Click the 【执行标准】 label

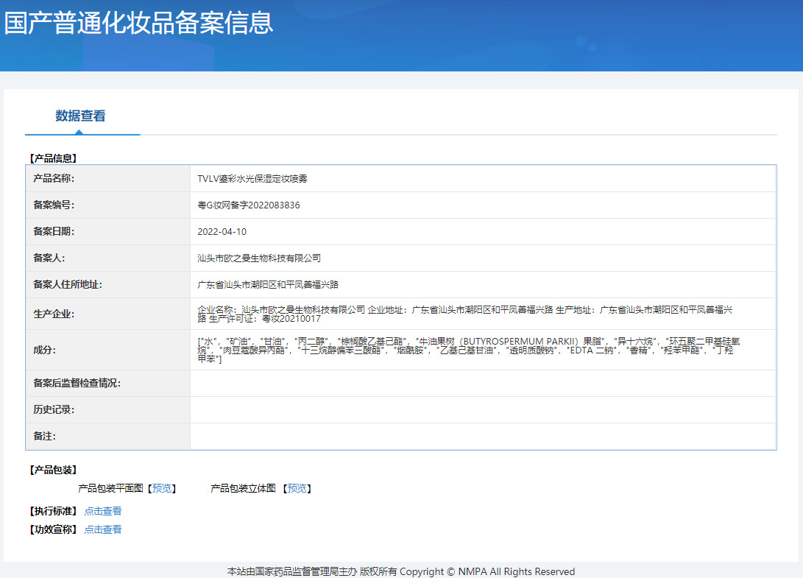(x=53, y=511)
